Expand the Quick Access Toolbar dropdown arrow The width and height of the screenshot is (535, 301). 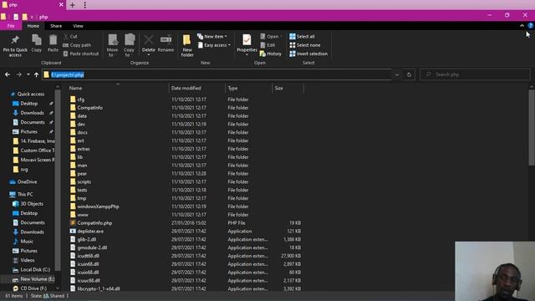pos(32,17)
